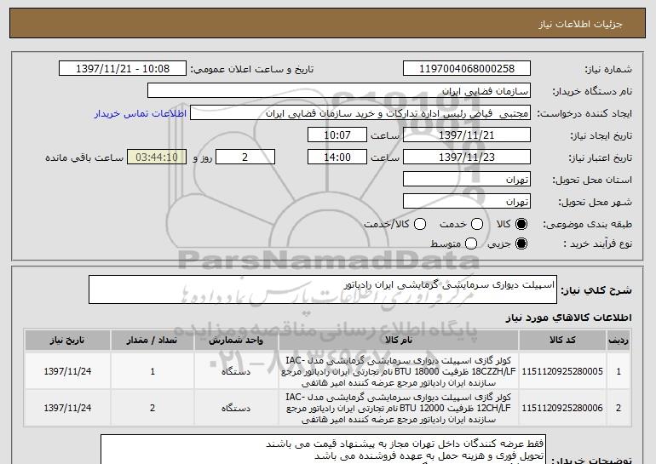Choose the متوسط purchase type radio

471,243
